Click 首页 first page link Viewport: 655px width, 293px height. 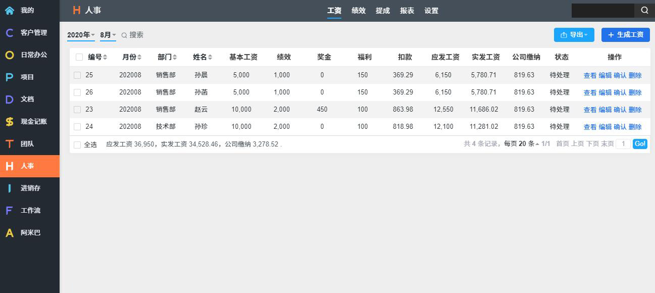tap(563, 144)
